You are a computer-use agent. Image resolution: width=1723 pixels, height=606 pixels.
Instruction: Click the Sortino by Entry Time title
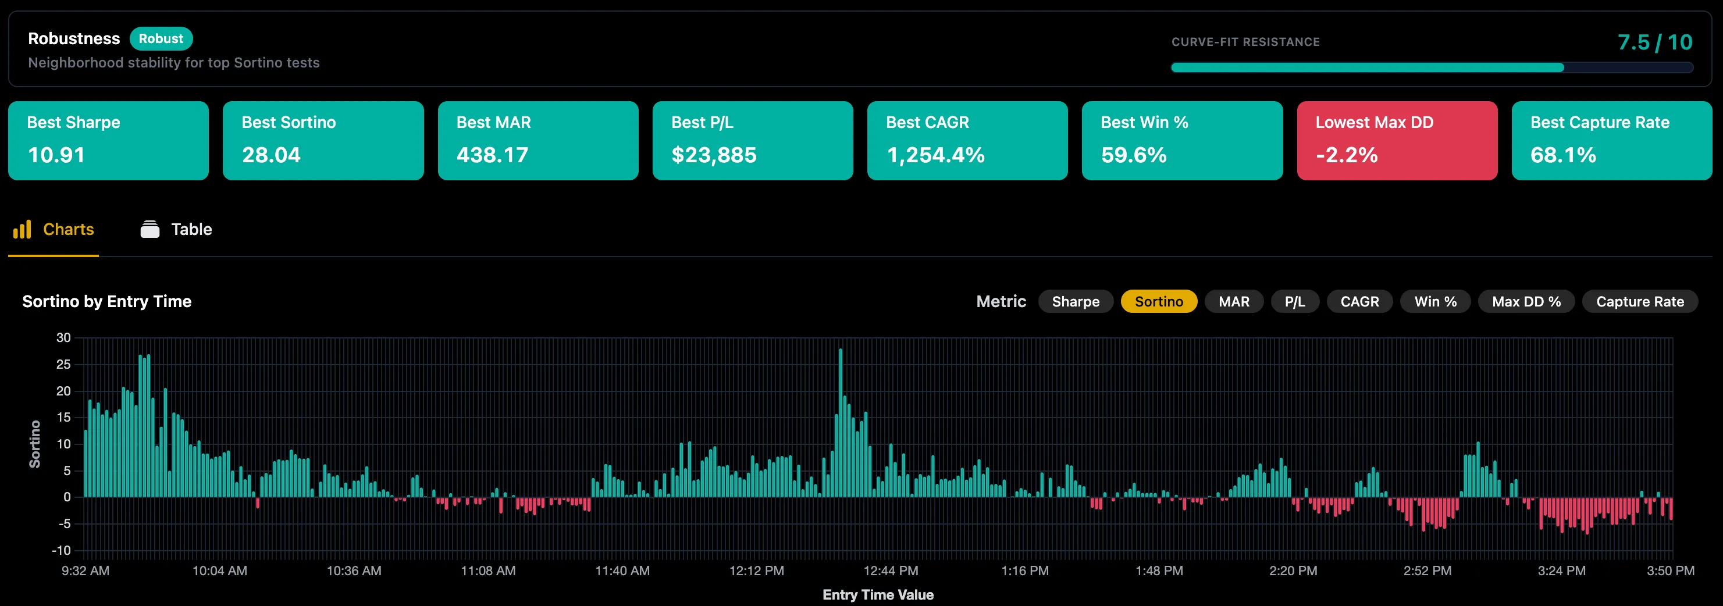pyautogui.click(x=107, y=302)
